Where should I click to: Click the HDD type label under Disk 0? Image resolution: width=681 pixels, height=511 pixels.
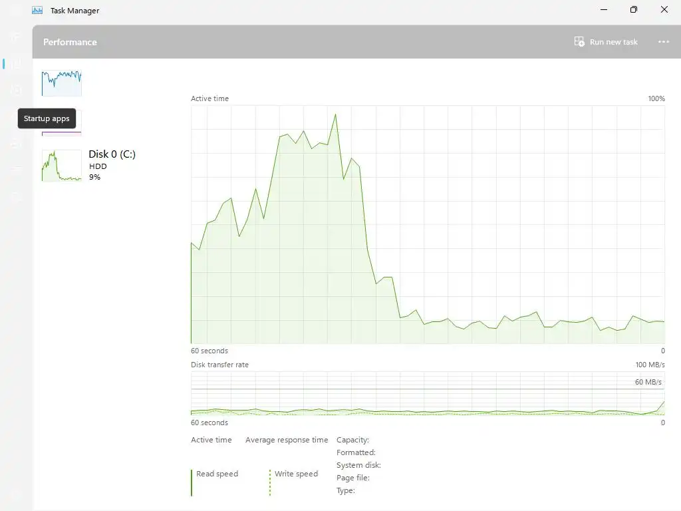(98, 166)
